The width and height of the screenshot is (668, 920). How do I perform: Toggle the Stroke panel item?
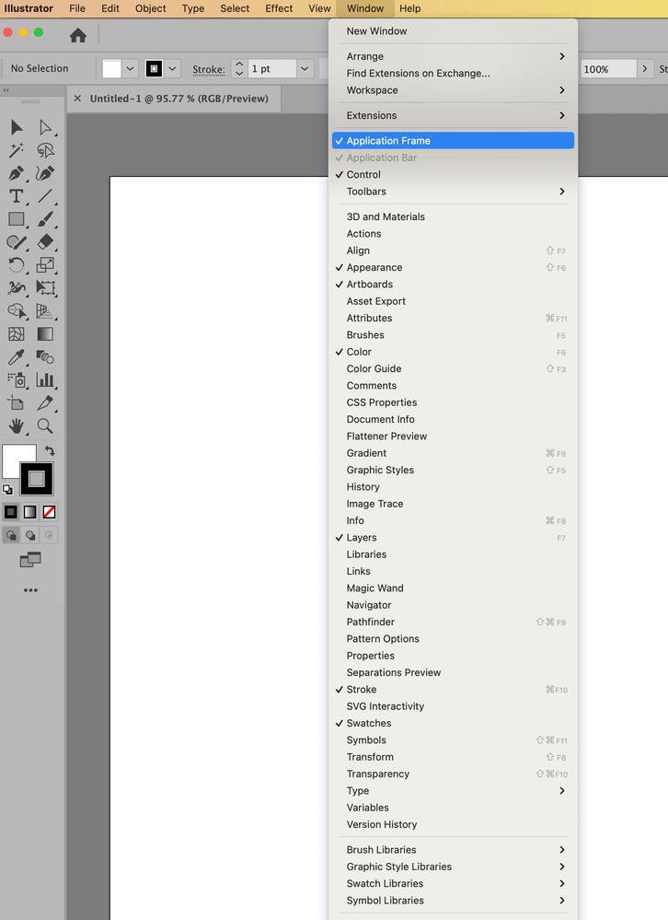pyautogui.click(x=453, y=690)
